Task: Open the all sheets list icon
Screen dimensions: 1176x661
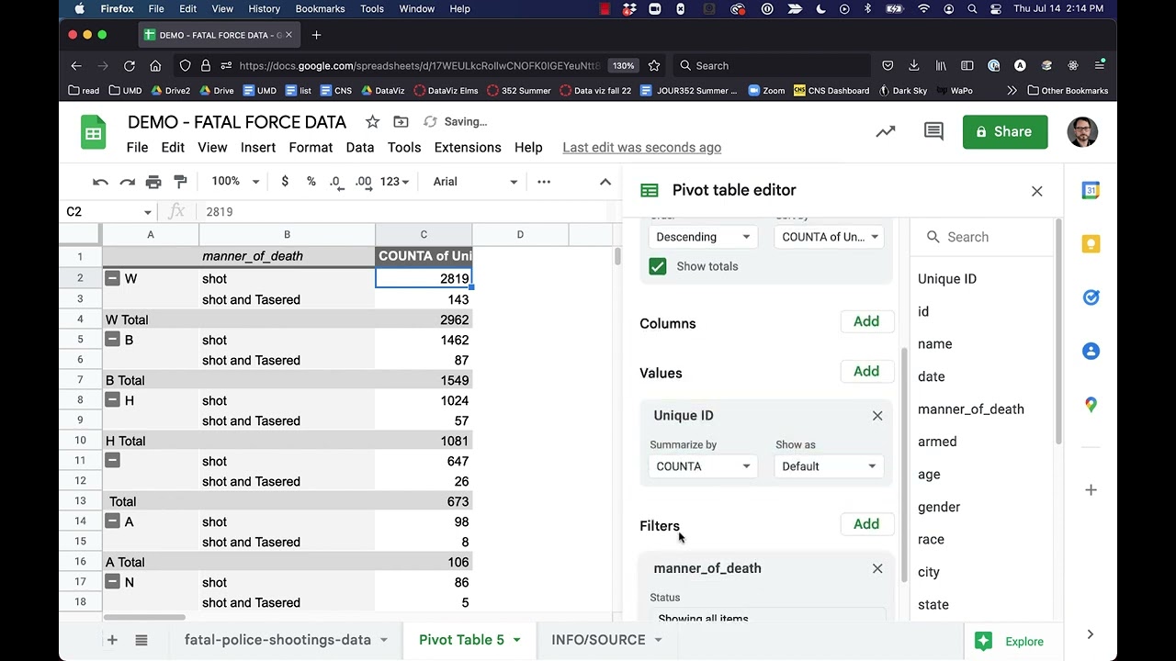Action: [x=141, y=640]
